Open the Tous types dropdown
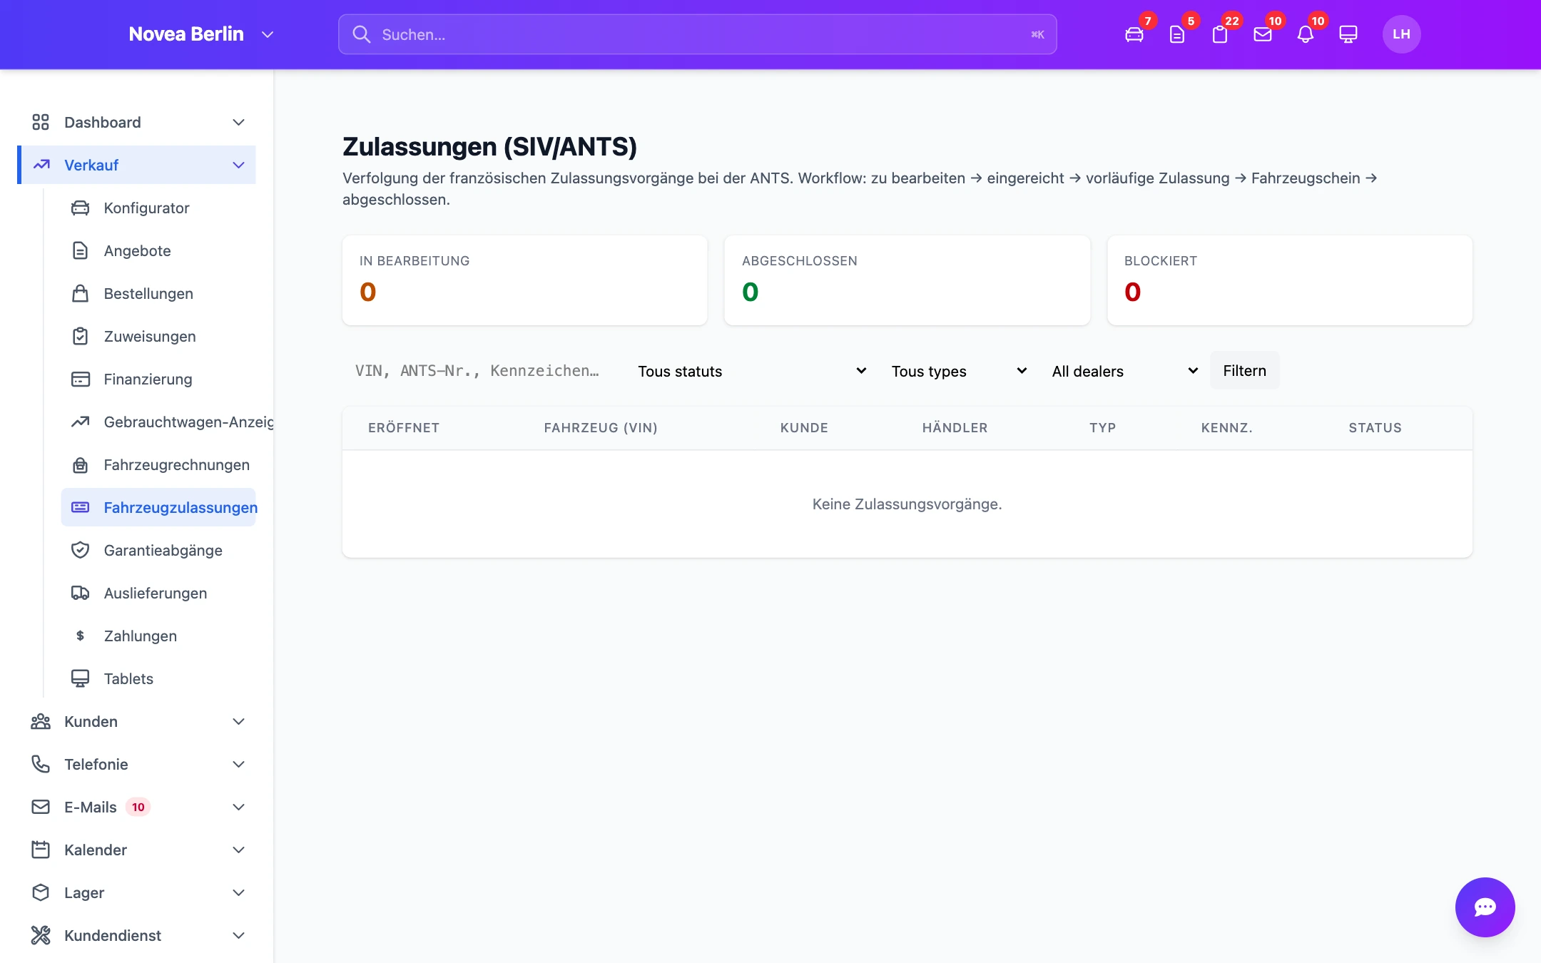1541x963 pixels. pos(959,371)
